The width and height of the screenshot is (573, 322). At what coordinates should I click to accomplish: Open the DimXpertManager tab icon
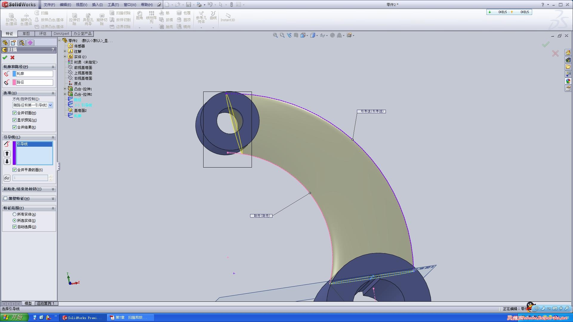30,43
